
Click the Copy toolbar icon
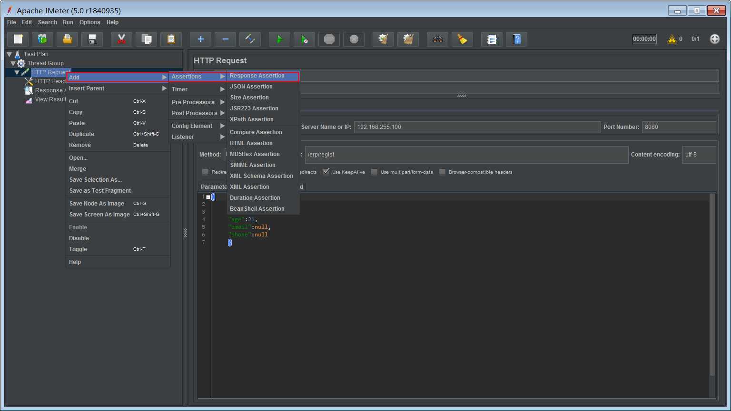pos(147,39)
